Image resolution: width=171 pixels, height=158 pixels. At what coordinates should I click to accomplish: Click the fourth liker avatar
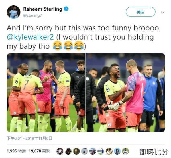pos(85,151)
